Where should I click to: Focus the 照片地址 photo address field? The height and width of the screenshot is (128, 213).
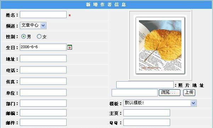point(145,85)
